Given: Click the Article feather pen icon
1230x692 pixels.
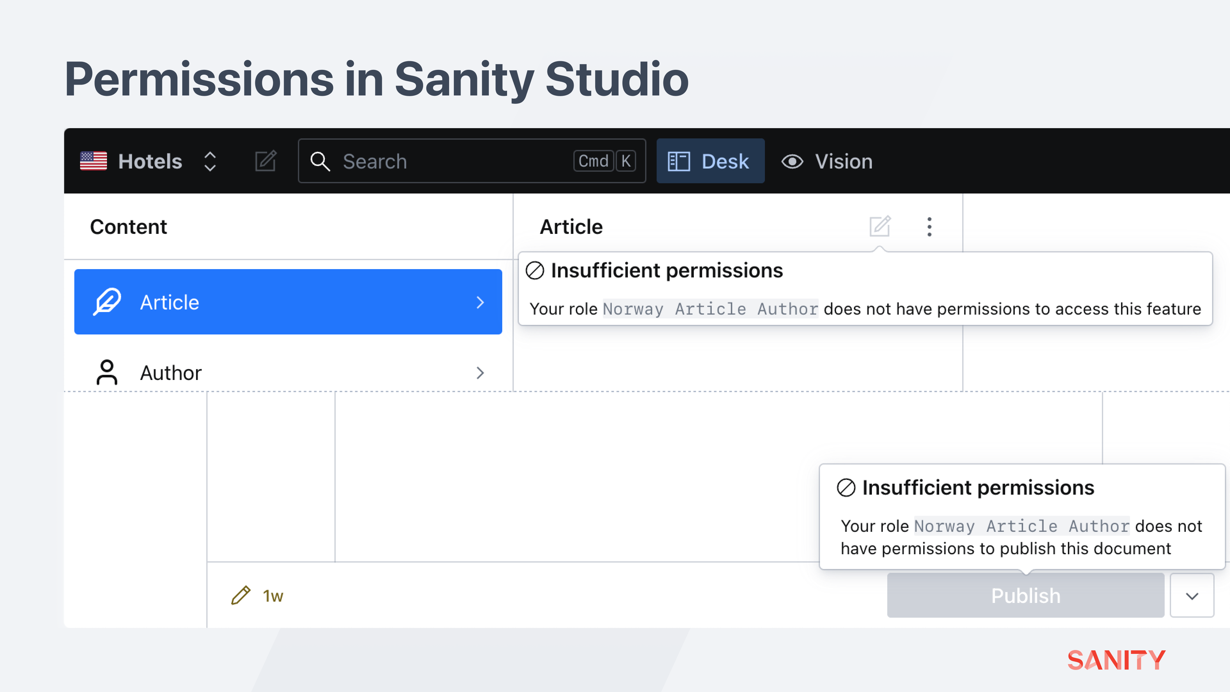Looking at the screenshot, I should 107,302.
